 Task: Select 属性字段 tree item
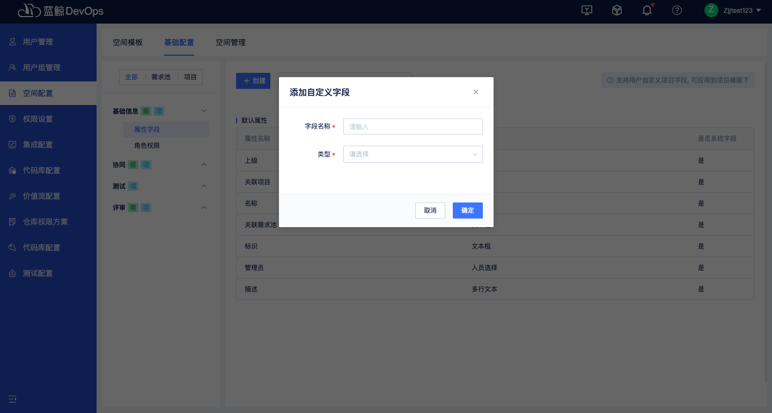pos(166,130)
